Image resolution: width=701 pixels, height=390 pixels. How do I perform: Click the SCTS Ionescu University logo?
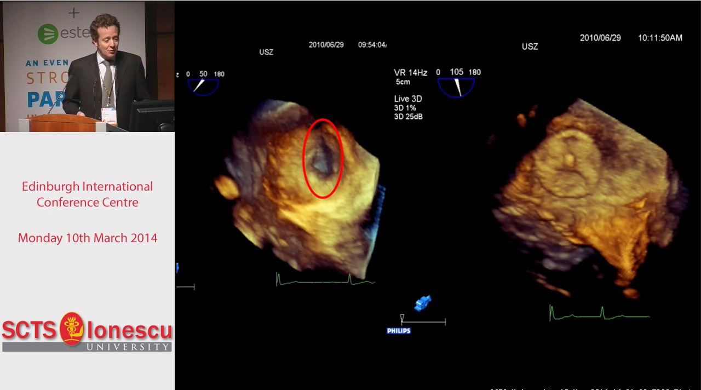87,332
